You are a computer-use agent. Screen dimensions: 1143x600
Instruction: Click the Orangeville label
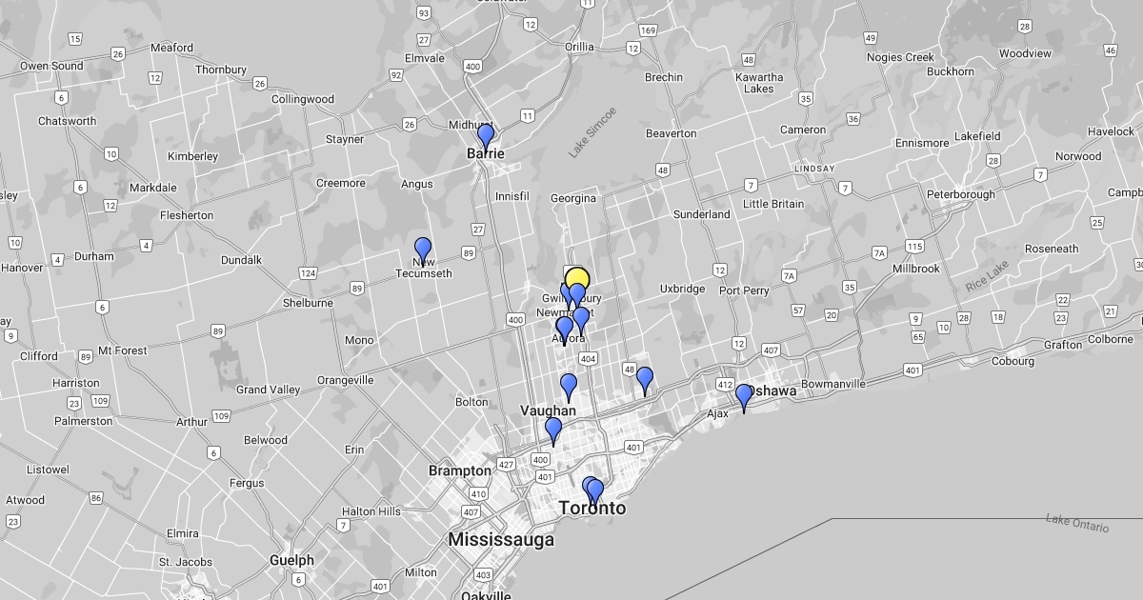point(346,380)
